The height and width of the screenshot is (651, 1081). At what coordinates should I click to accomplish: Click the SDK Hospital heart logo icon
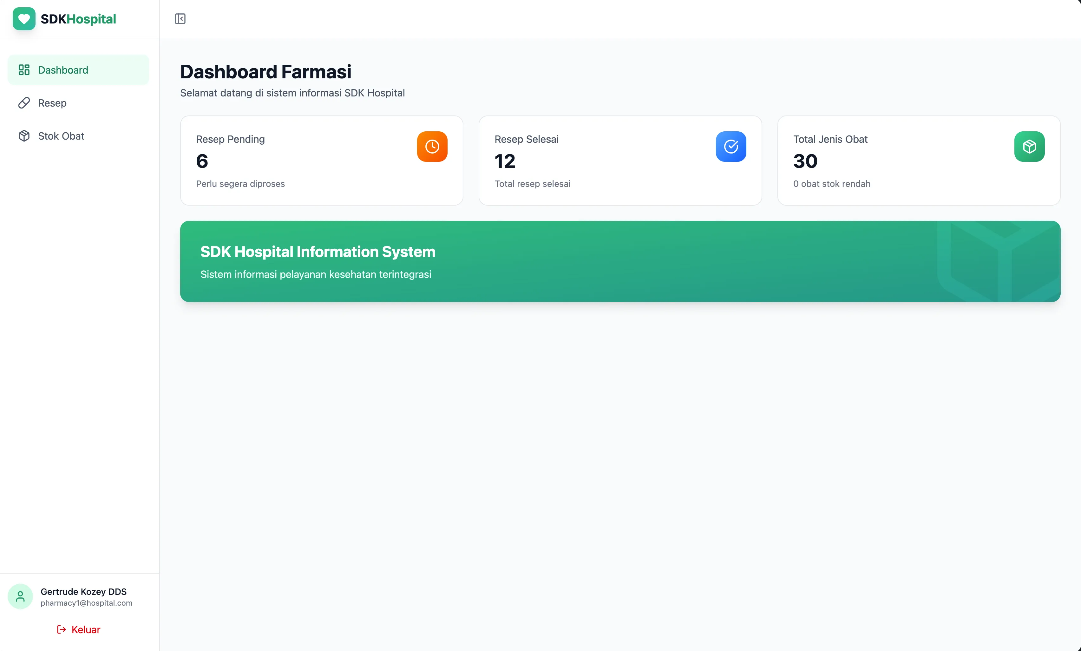coord(24,18)
